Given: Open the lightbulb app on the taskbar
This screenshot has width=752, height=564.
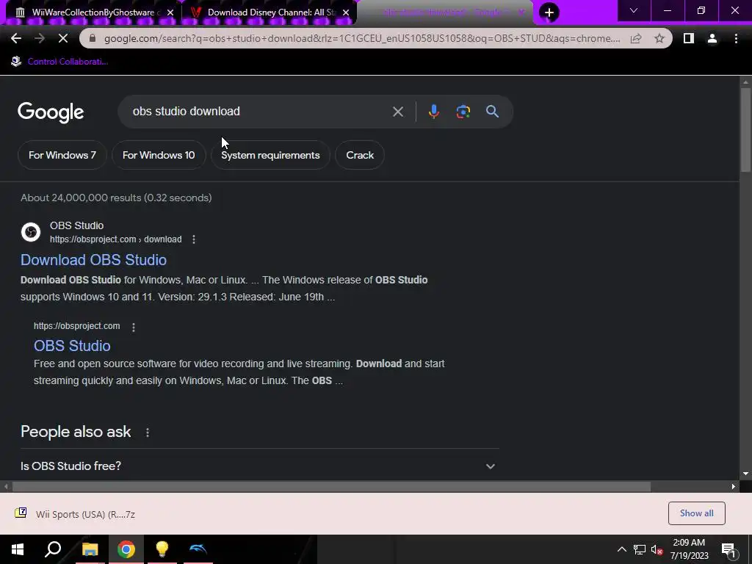Looking at the screenshot, I should [x=162, y=549].
